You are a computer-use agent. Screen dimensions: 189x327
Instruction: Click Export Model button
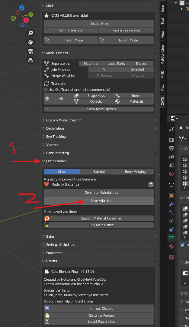tap(126, 40)
